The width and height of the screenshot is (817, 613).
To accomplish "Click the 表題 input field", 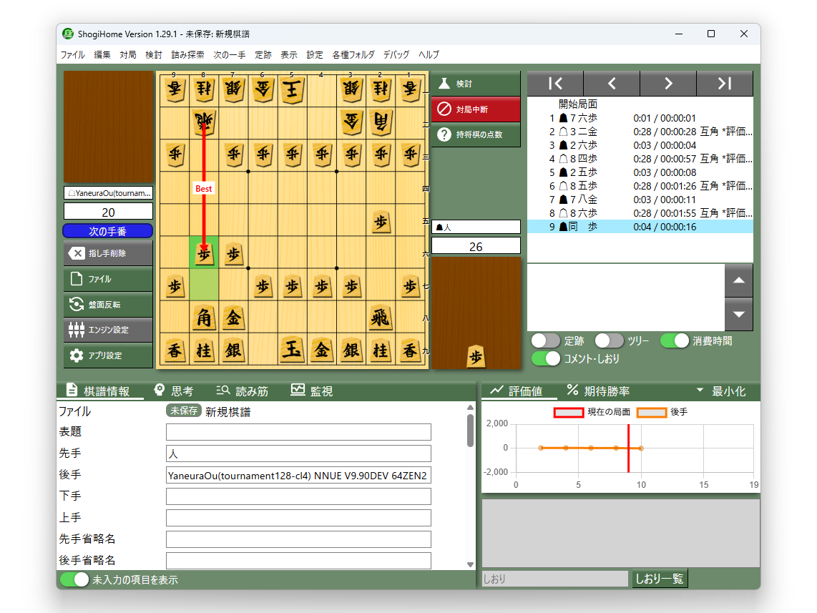I will point(298,432).
